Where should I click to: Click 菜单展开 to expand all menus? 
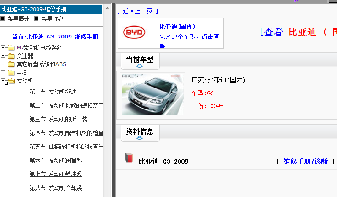click(18, 18)
